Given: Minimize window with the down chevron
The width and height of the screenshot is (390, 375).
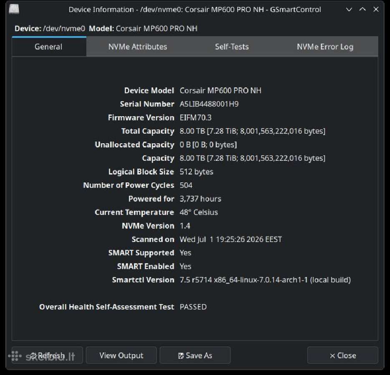Looking at the screenshot, I should 349,10.
